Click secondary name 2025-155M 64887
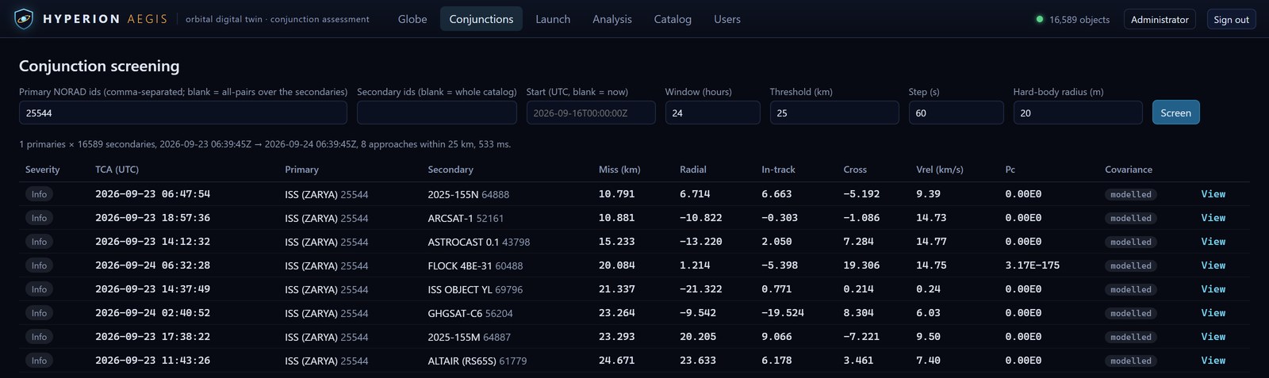1269x378 pixels. pos(469,337)
